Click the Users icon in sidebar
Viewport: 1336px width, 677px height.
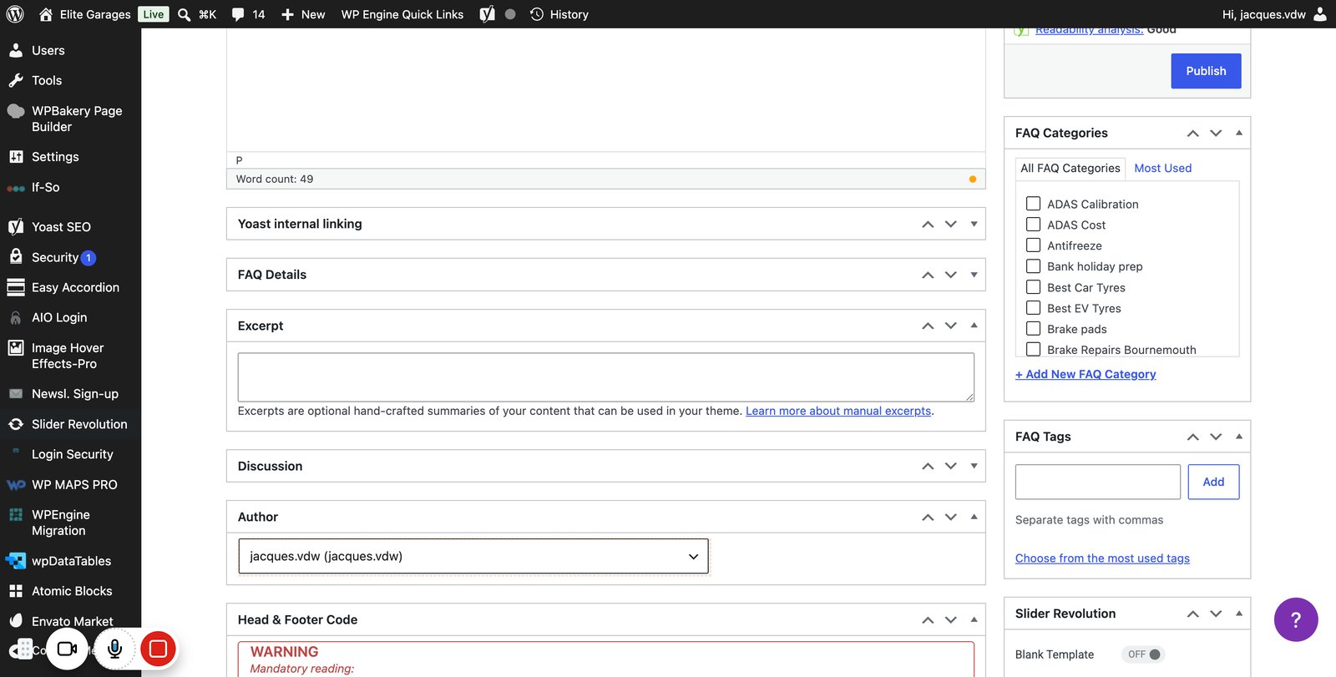click(x=16, y=50)
